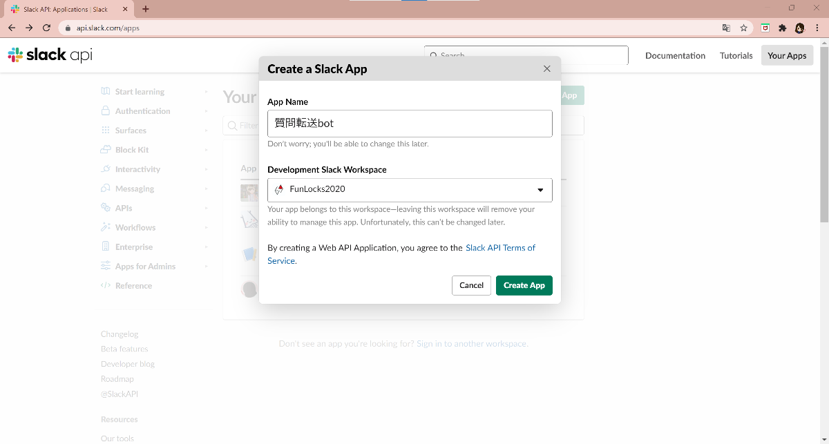Expand the Messaging section arrow

pyautogui.click(x=206, y=189)
